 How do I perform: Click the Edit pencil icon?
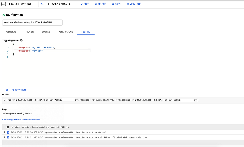point(82,4)
